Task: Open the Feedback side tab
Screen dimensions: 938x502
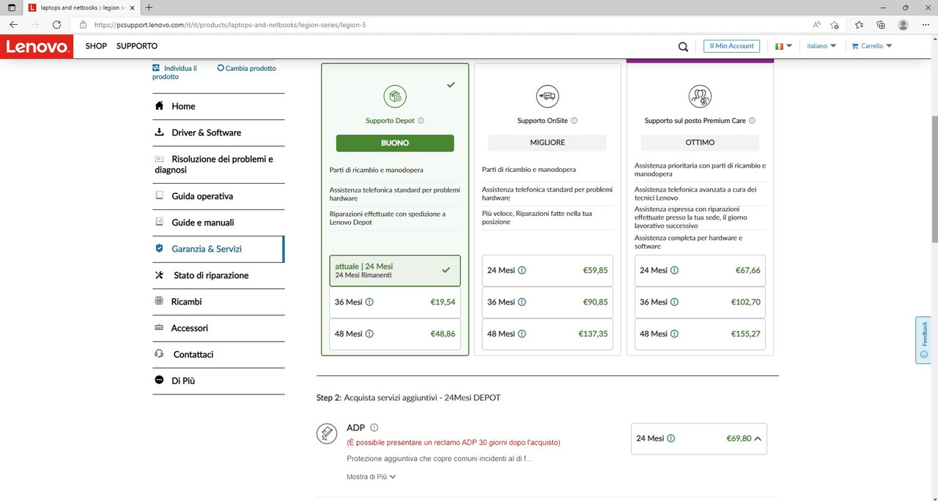Action: (923, 340)
